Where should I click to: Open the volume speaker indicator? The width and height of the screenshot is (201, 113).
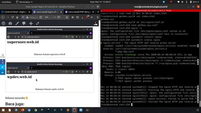pyautogui.click(x=182, y=2)
